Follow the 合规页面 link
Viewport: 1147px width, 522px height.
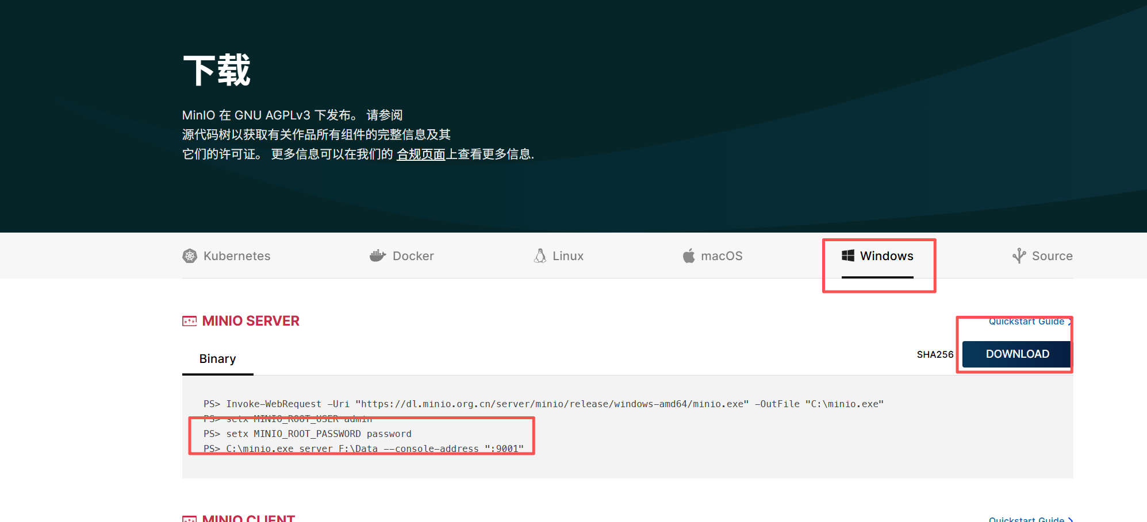click(x=421, y=154)
